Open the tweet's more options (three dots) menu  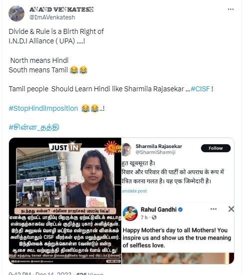coord(231,9)
